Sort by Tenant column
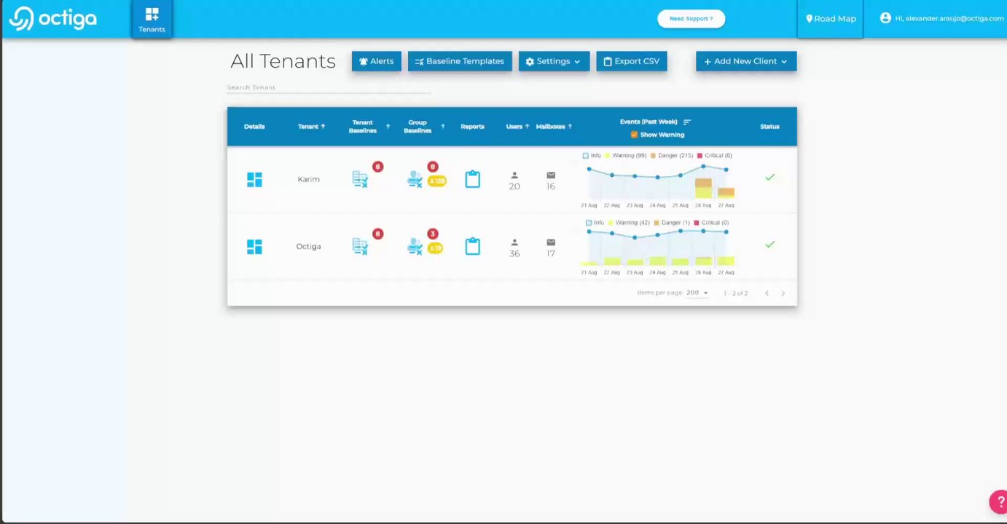Screen dimensions: 1007x524 tap(311, 127)
